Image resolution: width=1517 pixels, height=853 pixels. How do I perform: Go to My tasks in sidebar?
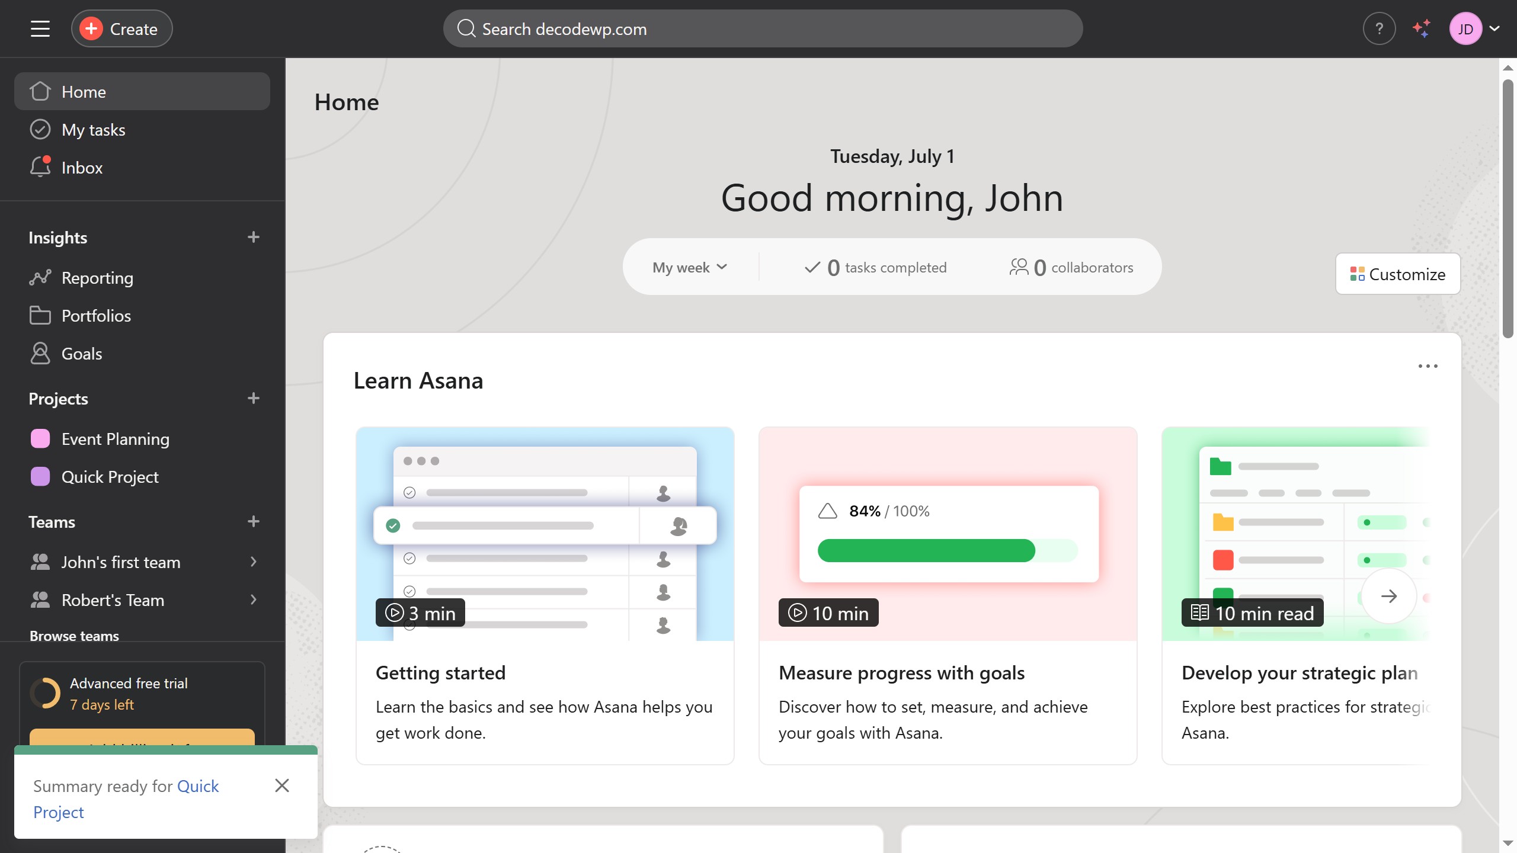click(93, 130)
